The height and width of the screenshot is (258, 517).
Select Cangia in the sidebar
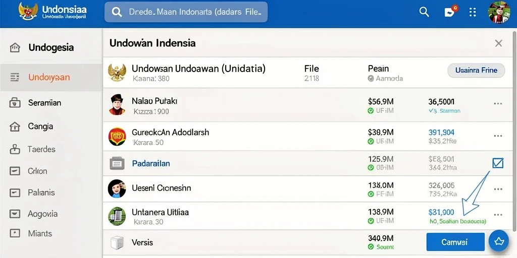point(40,126)
